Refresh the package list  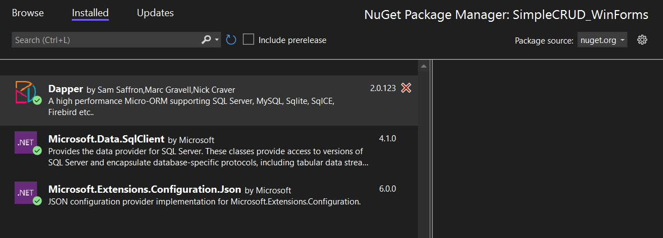click(x=231, y=40)
